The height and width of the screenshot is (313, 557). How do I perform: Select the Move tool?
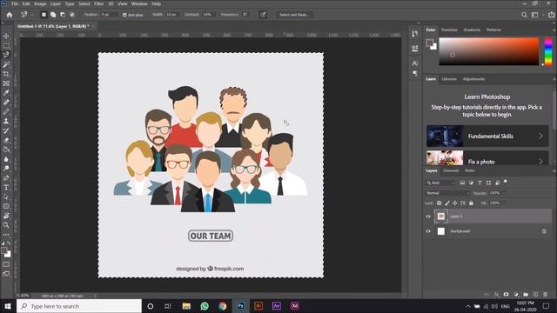pos(6,37)
